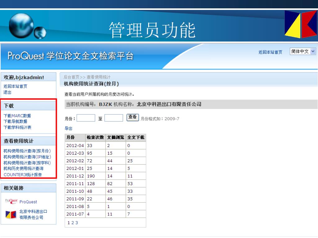Click 返回本站首页 link in top banner

pyautogui.click(x=270, y=52)
